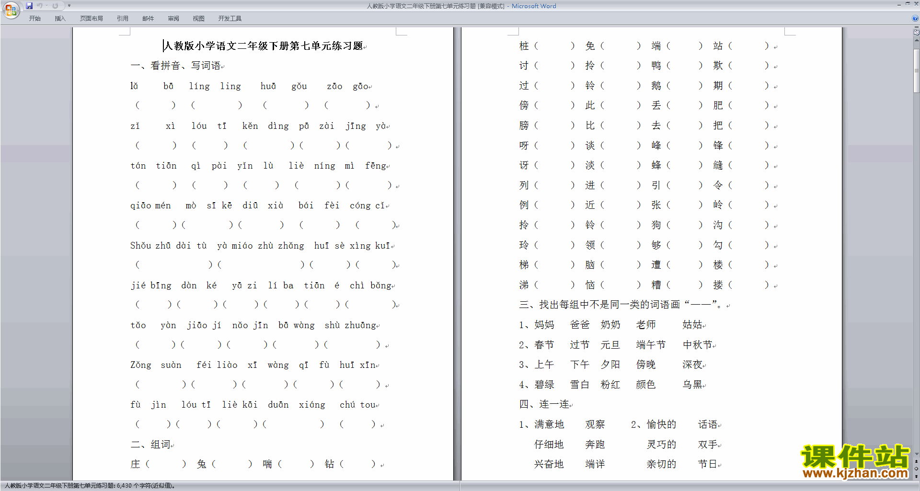Restore down the Word window
The width and height of the screenshot is (920, 491).
coord(908,4)
